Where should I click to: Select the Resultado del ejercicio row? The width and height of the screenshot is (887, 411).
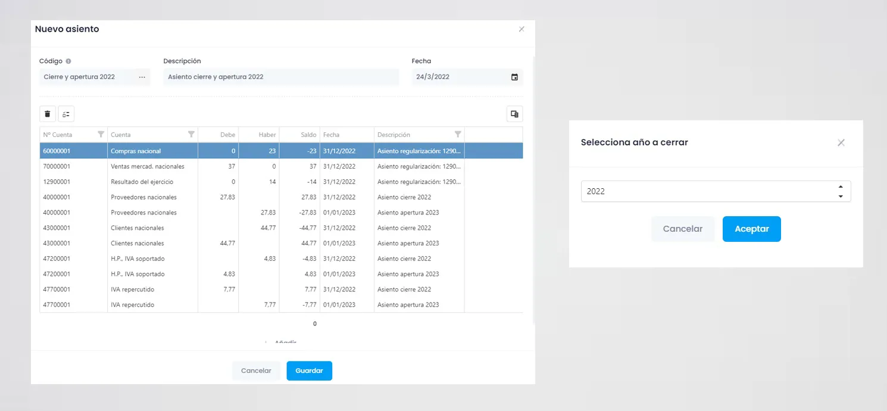[281, 182]
